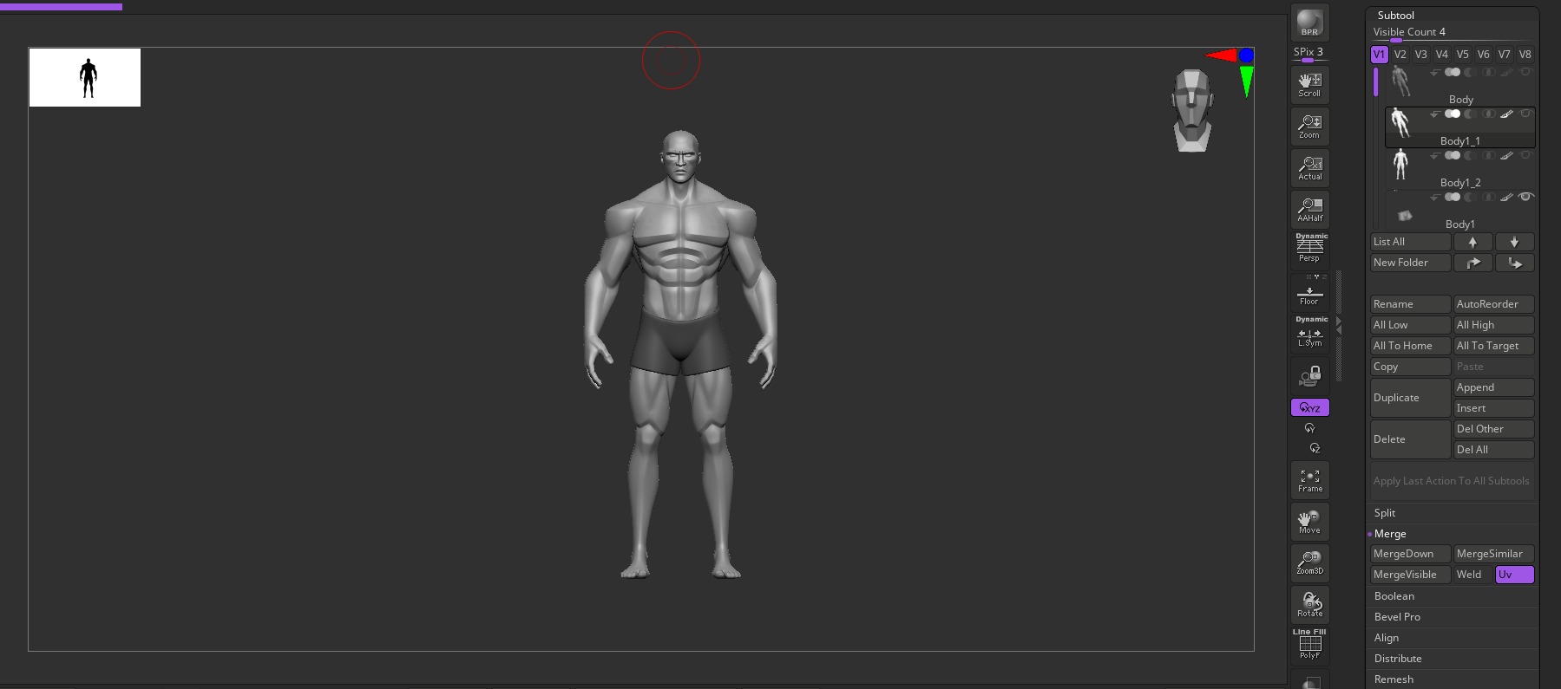The width and height of the screenshot is (1561, 689).
Task: Switch to visibility set V3
Action: coord(1421,55)
